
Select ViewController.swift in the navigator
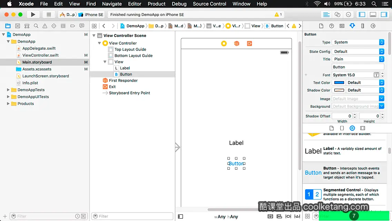coord(40,55)
